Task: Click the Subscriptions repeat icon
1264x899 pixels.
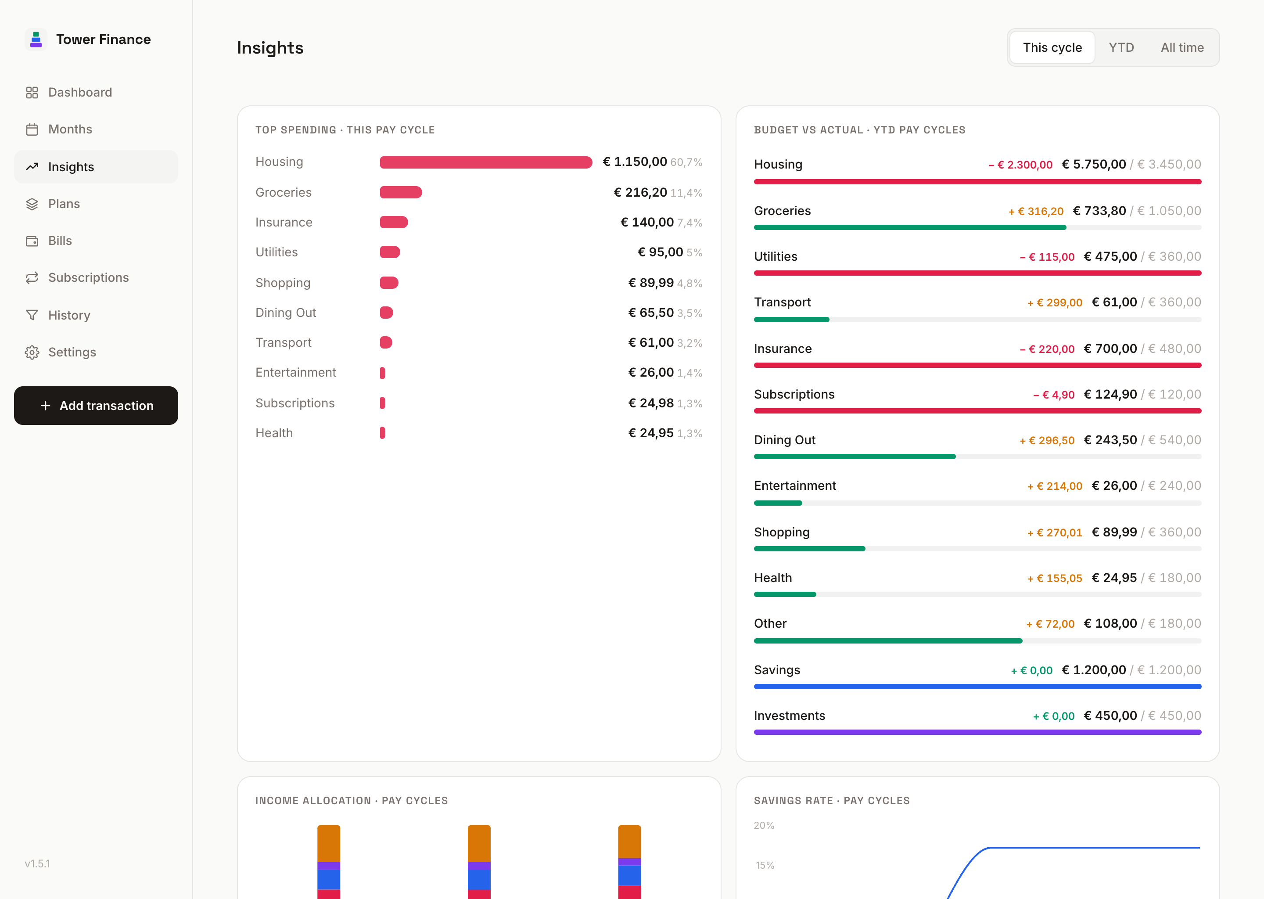Action: pos(32,278)
